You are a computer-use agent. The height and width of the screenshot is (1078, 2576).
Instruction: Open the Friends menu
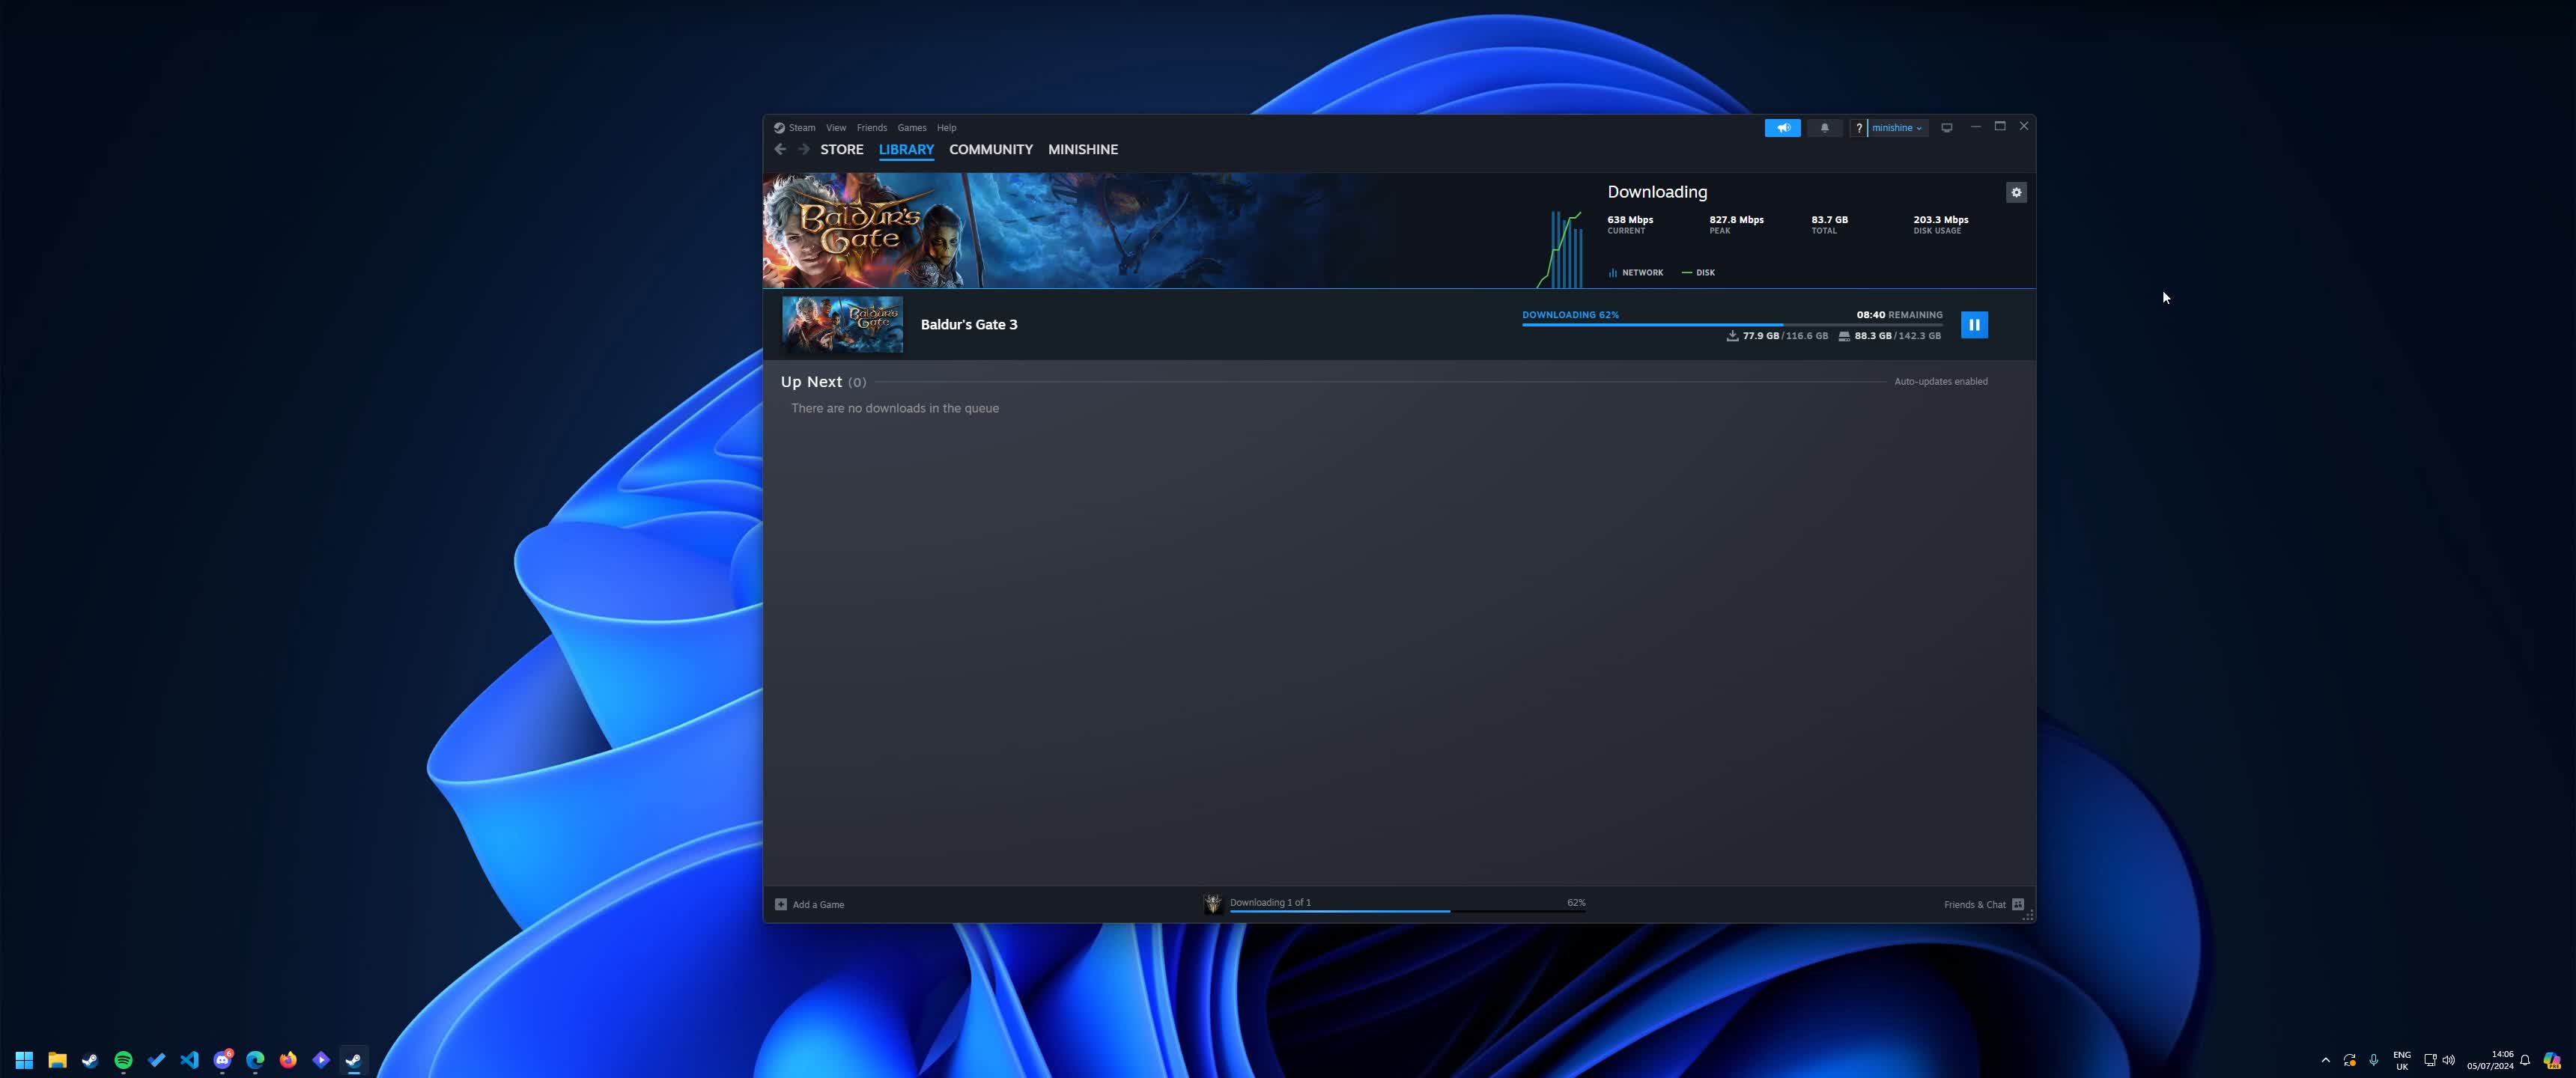point(871,127)
